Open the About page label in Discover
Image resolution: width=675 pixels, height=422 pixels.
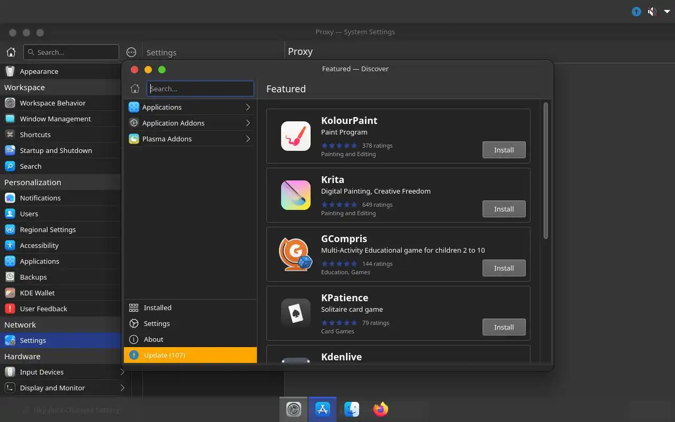coord(153,339)
